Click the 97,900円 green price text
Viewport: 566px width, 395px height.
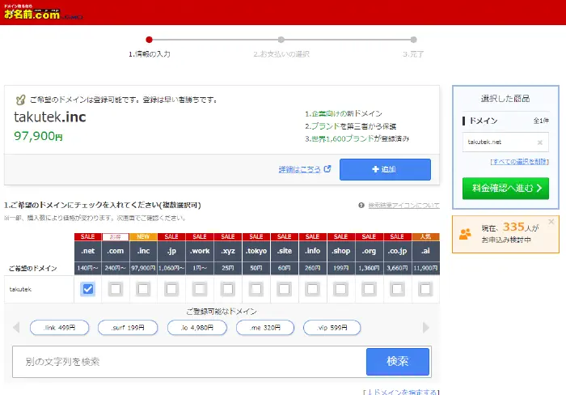coord(38,136)
